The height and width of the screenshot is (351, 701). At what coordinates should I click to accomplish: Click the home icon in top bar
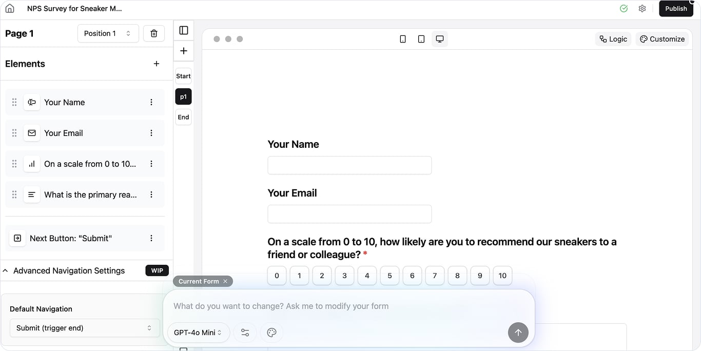pyautogui.click(x=10, y=9)
